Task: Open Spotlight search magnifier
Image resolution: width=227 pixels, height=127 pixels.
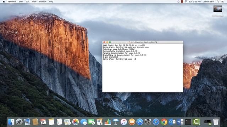Action: pyautogui.click(x=218, y=1)
